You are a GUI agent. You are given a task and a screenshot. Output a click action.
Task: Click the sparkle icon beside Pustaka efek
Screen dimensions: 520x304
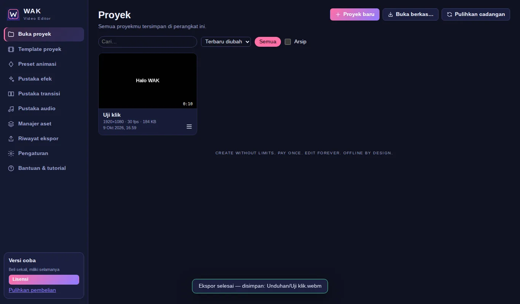11,79
